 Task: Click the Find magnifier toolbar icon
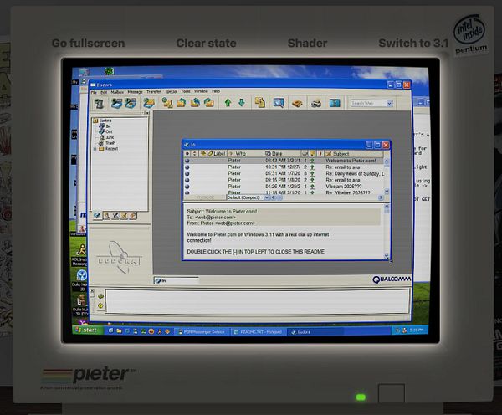point(279,103)
